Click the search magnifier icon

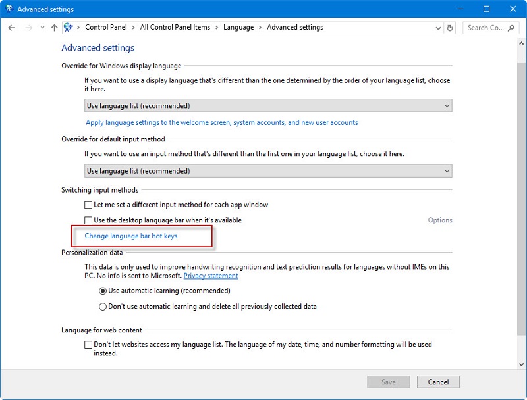[511, 28]
